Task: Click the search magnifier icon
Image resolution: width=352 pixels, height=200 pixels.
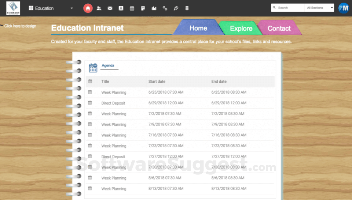Action: tap(274, 7)
